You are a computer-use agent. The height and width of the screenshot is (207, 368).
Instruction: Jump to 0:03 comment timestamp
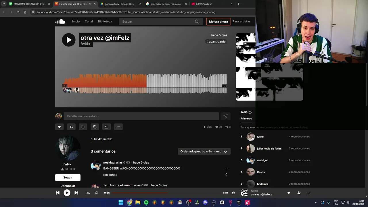(126, 162)
